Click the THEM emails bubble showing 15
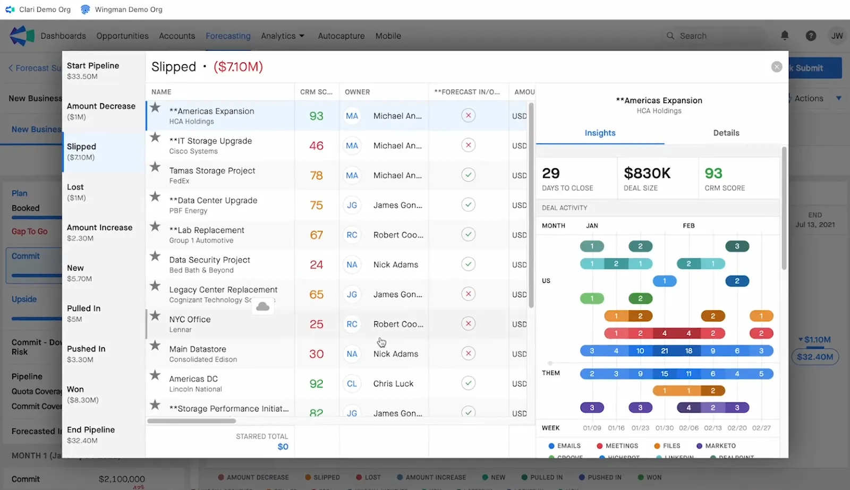 [x=664, y=374]
